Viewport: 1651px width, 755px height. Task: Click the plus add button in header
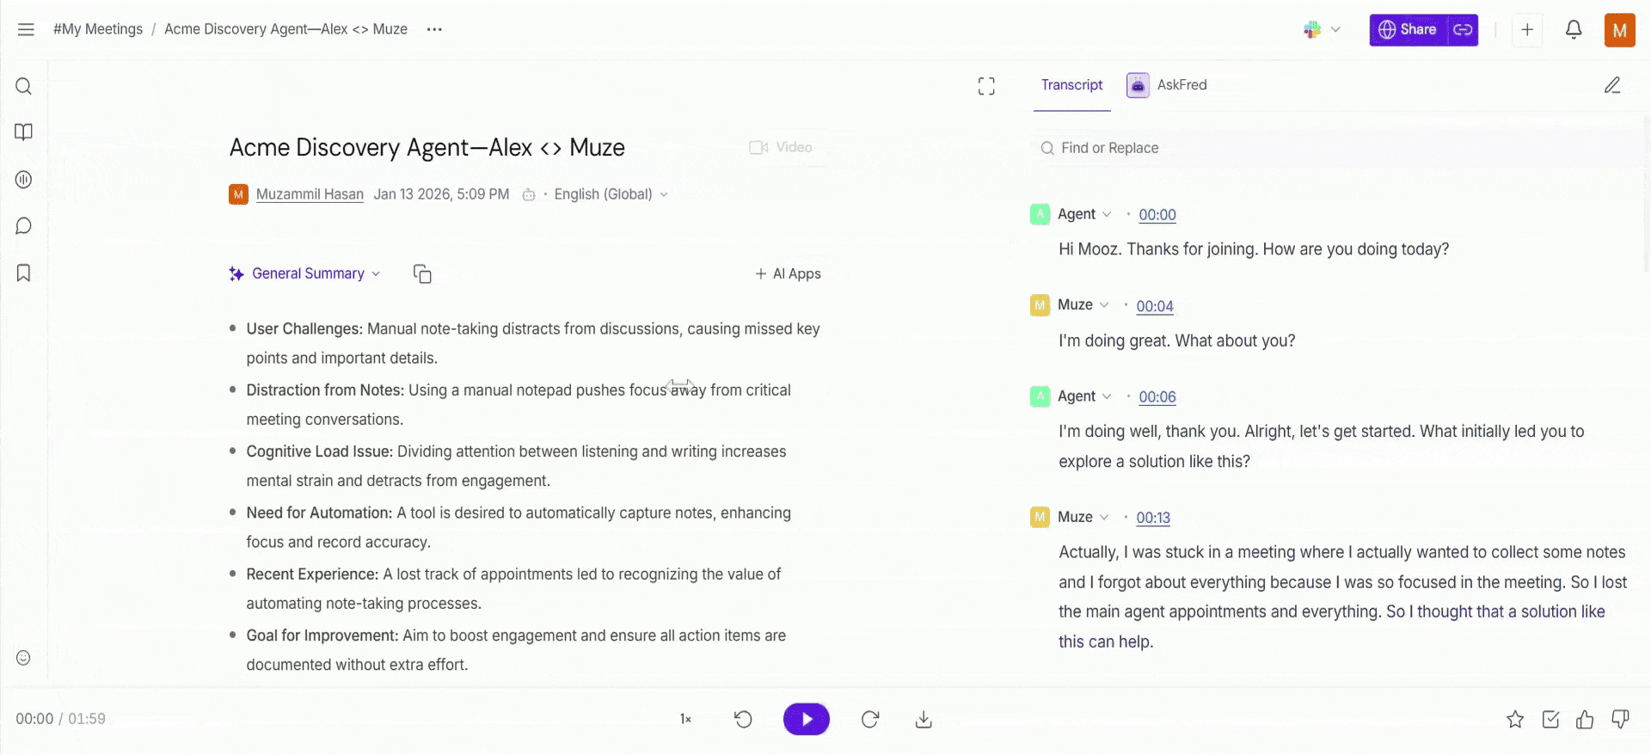[1527, 30]
